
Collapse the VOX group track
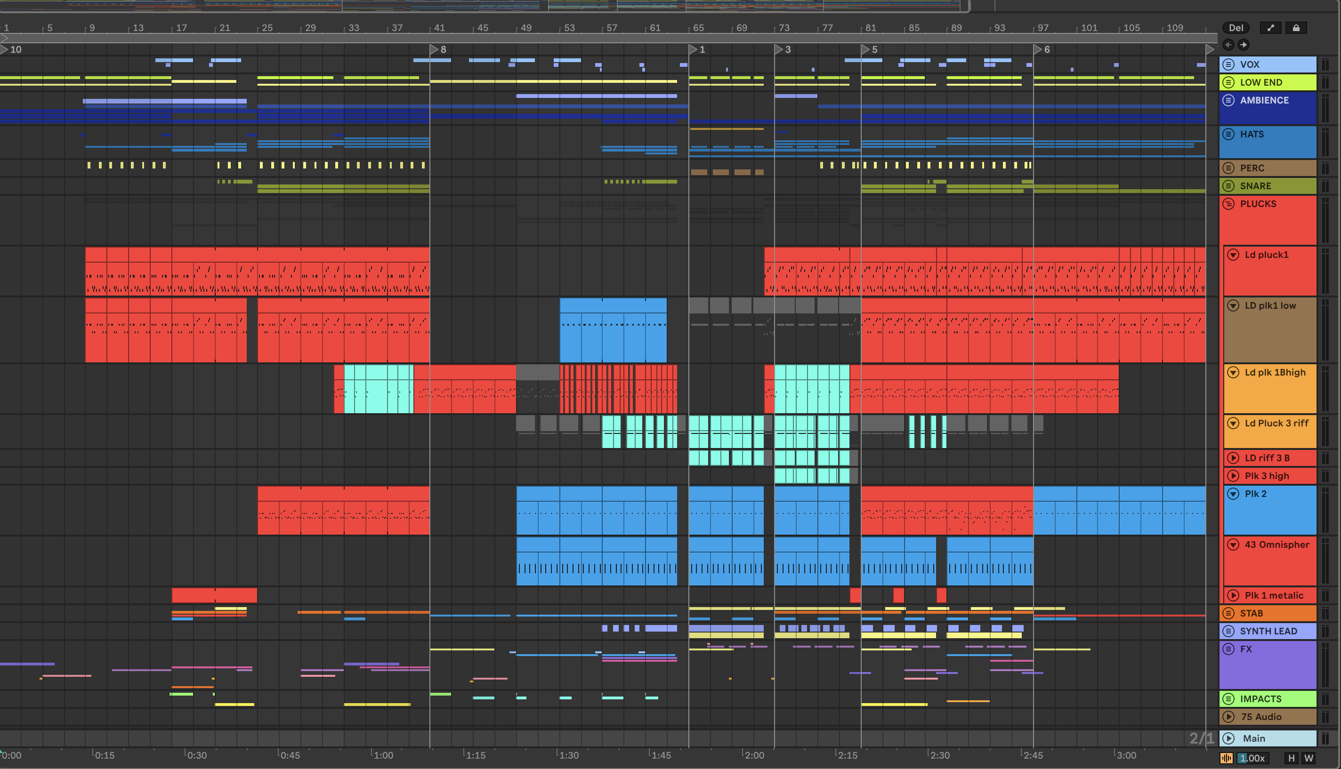coord(1228,64)
